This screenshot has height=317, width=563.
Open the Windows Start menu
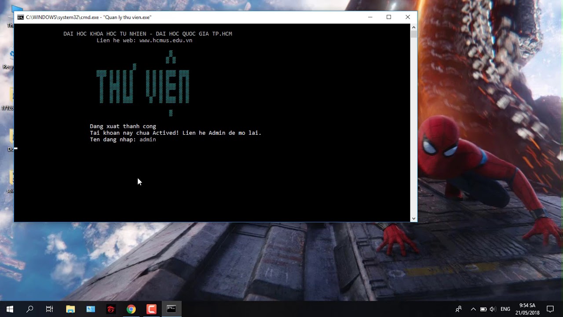coord(10,309)
